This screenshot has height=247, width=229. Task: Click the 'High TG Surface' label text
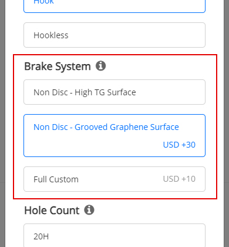pyautogui.click(x=105, y=92)
